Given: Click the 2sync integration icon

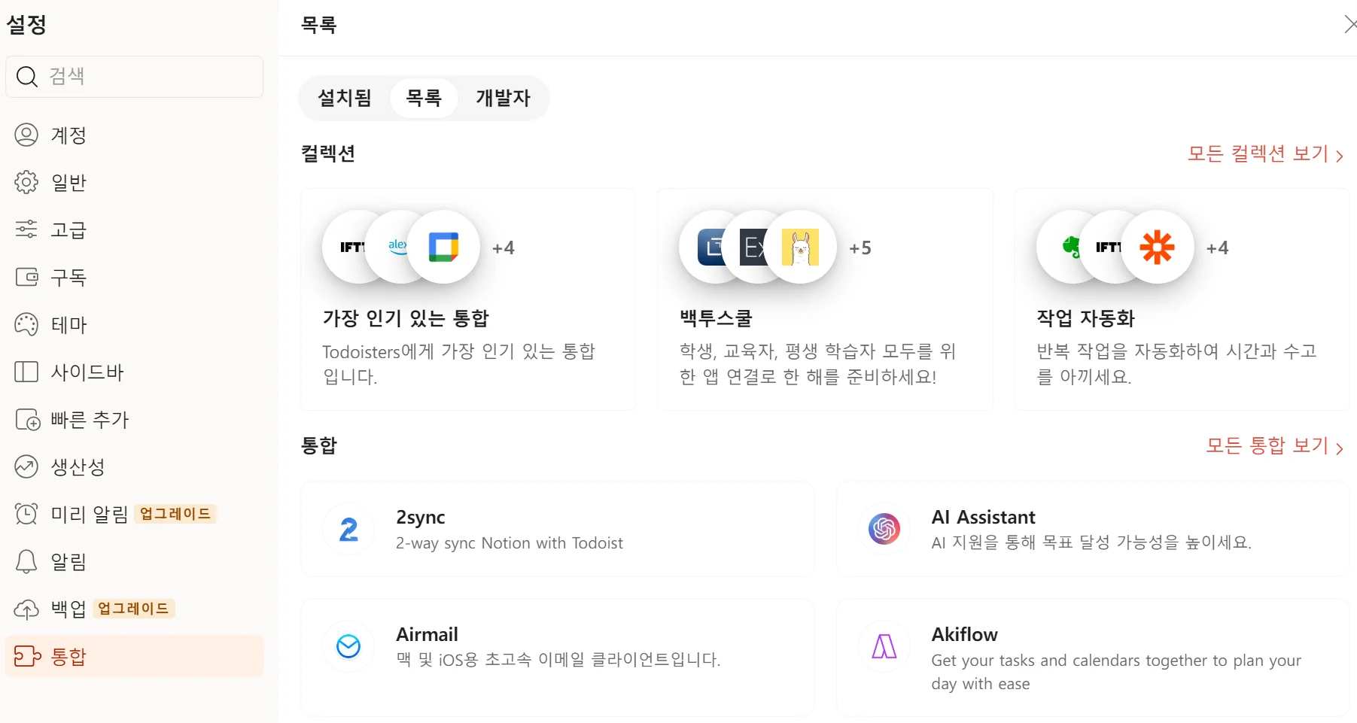Looking at the screenshot, I should (348, 530).
